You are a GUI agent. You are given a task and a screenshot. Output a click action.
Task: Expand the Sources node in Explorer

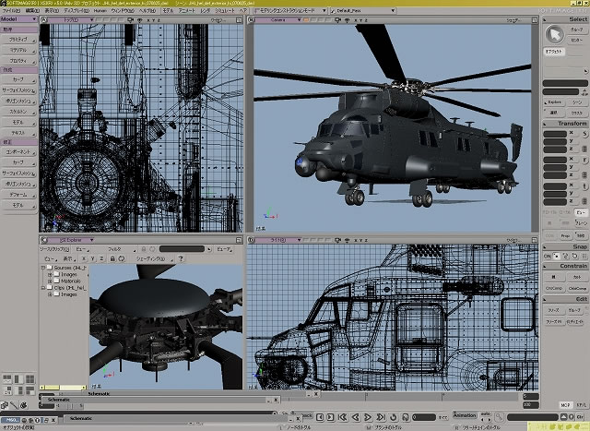(43, 269)
